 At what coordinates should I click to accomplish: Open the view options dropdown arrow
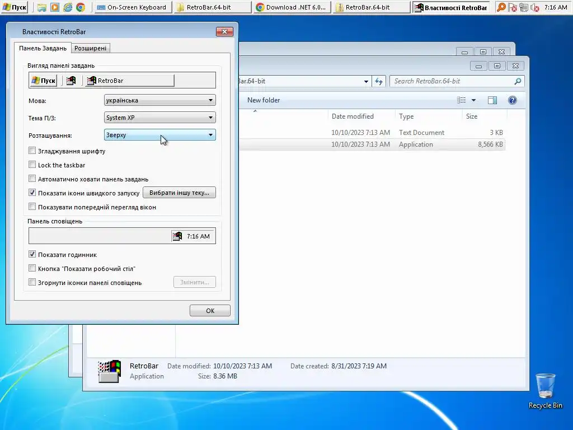(x=473, y=100)
